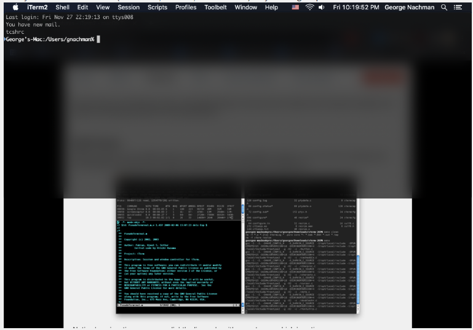Click the US flag input source icon
This screenshot has height=330, width=473.
click(295, 7)
